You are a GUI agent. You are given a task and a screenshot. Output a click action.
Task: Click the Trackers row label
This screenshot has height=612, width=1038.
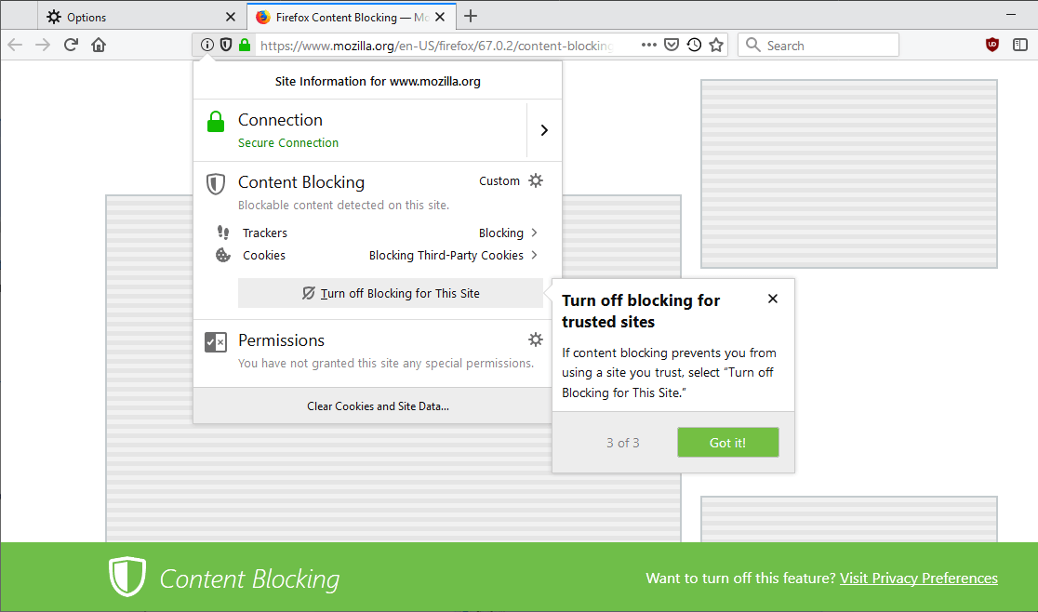coord(265,233)
